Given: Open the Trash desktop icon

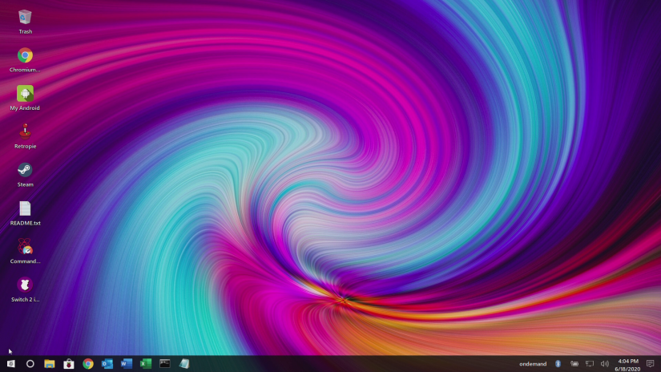Looking at the screenshot, I should (25, 17).
